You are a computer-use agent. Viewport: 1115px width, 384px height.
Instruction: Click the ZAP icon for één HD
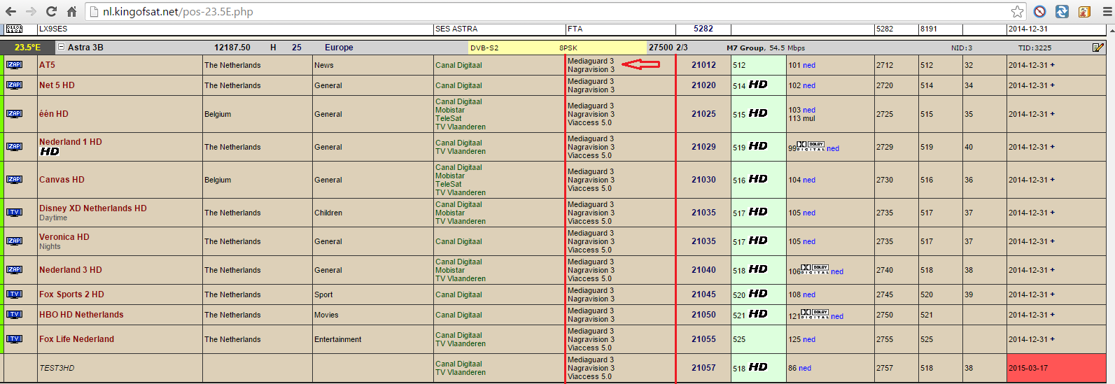point(14,113)
